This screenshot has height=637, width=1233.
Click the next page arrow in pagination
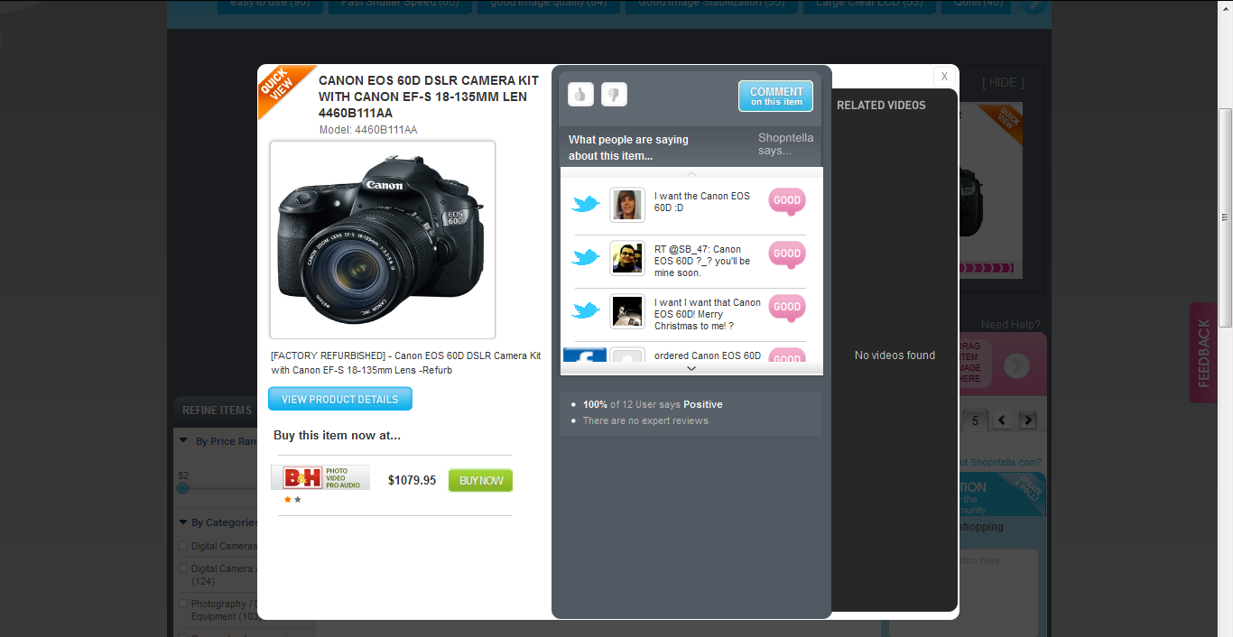(1027, 420)
